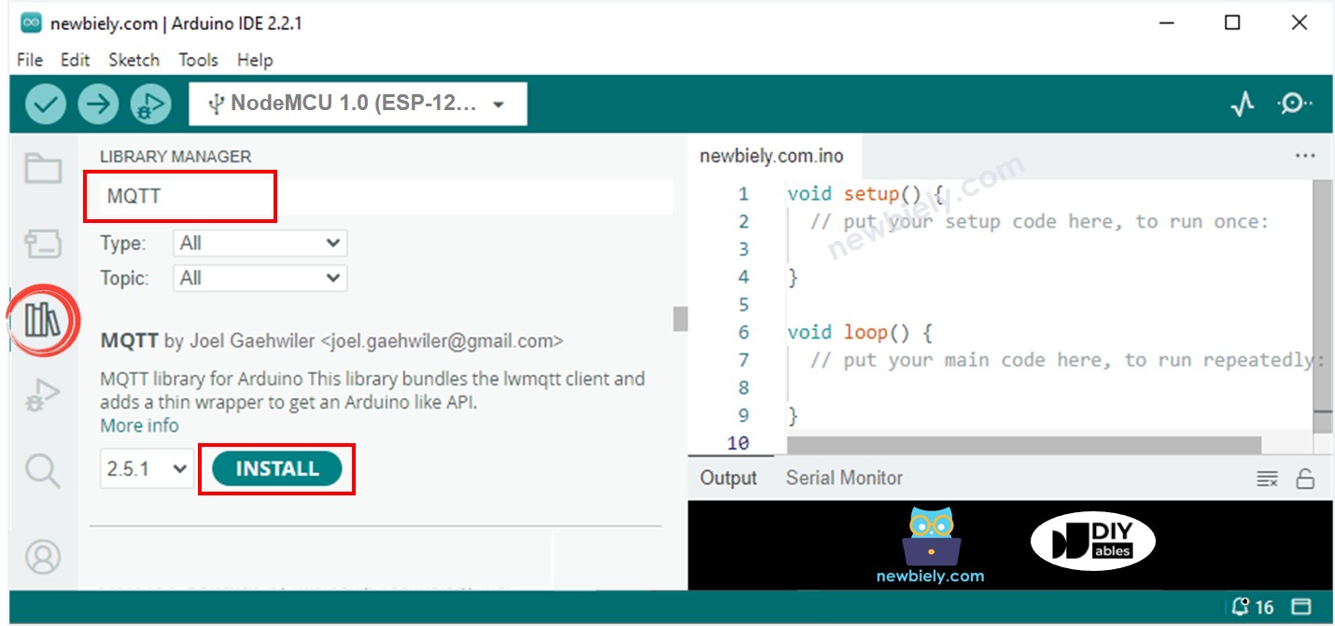
Task: Open the Serial Monitor toolbar icon
Action: click(1295, 104)
